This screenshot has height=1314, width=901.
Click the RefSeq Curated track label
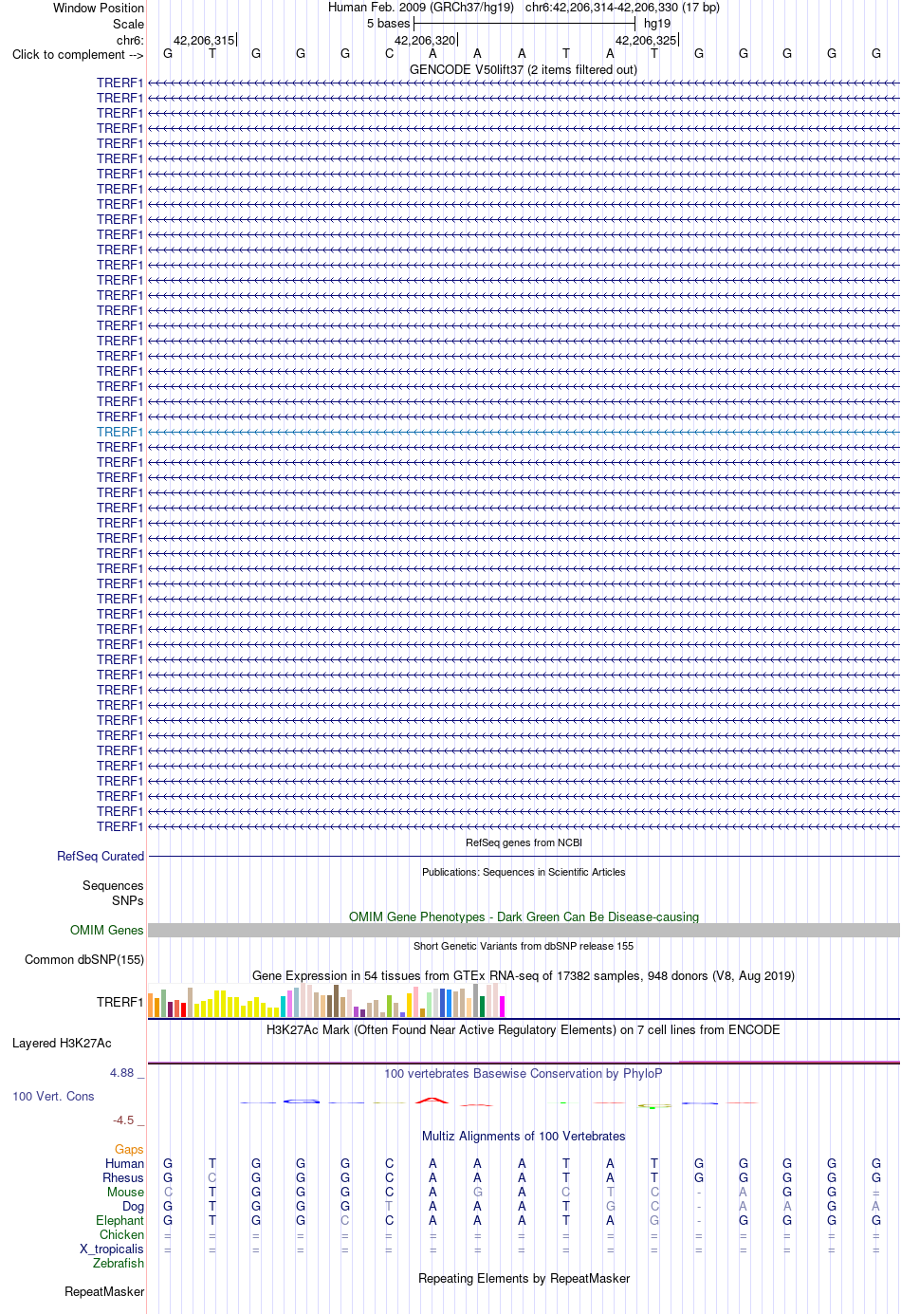[101, 856]
